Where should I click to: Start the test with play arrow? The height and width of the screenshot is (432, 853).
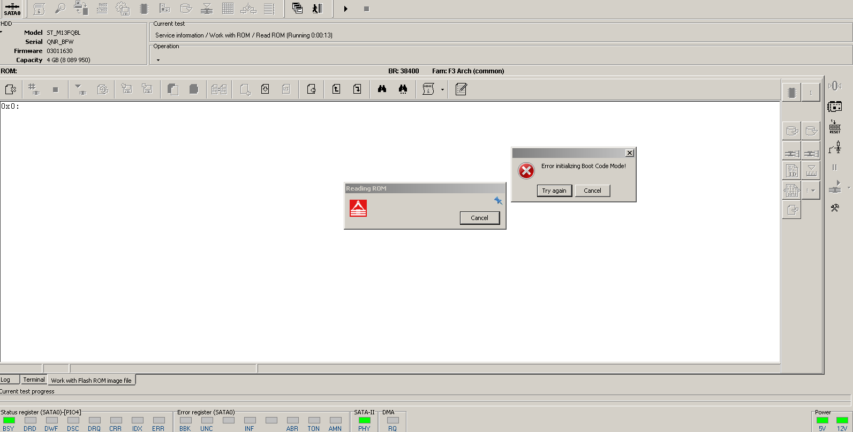[x=346, y=9]
